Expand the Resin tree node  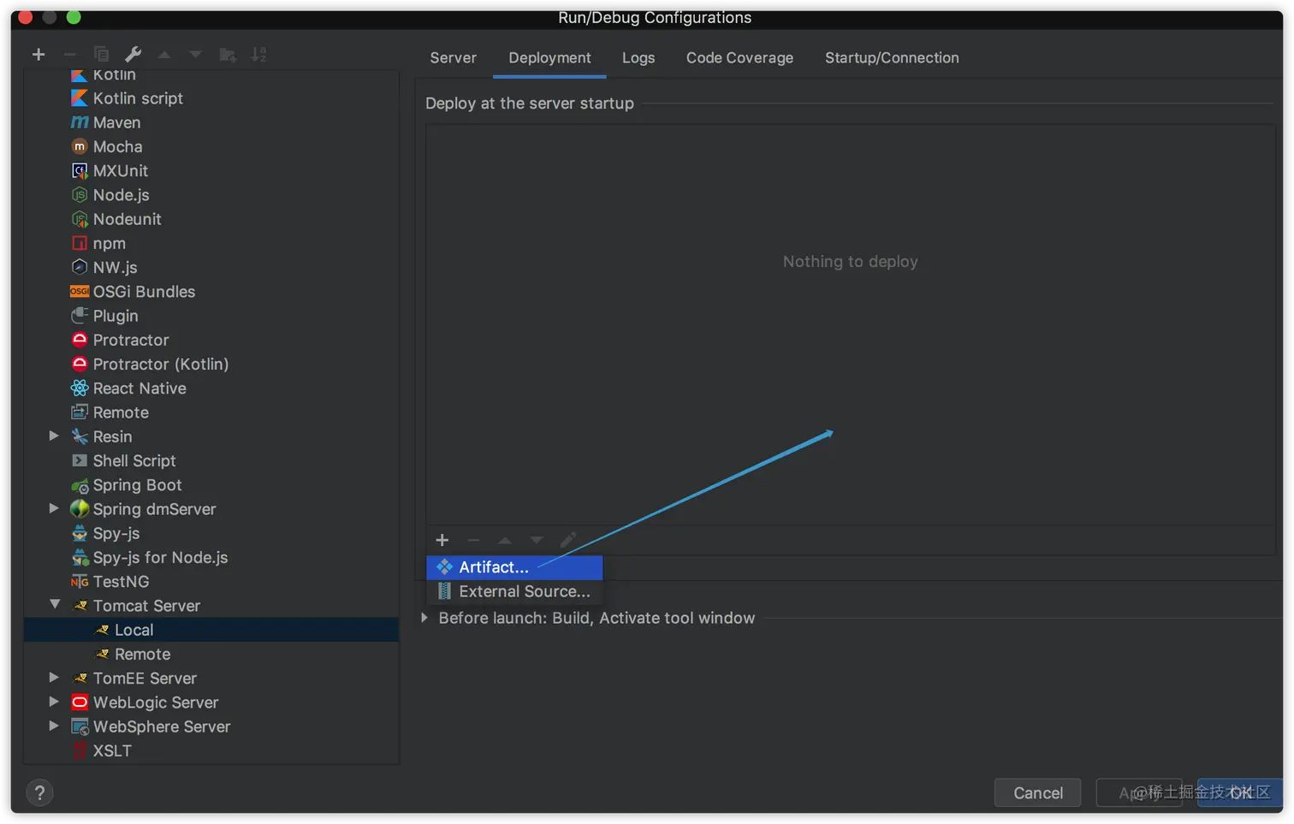tap(54, 436)
